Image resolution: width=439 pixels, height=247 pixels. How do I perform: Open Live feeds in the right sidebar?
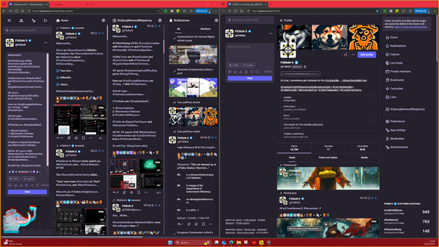[396, 63]
